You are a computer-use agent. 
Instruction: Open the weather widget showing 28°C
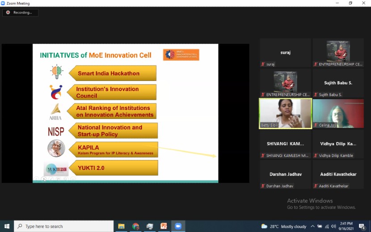click(284, 226)
